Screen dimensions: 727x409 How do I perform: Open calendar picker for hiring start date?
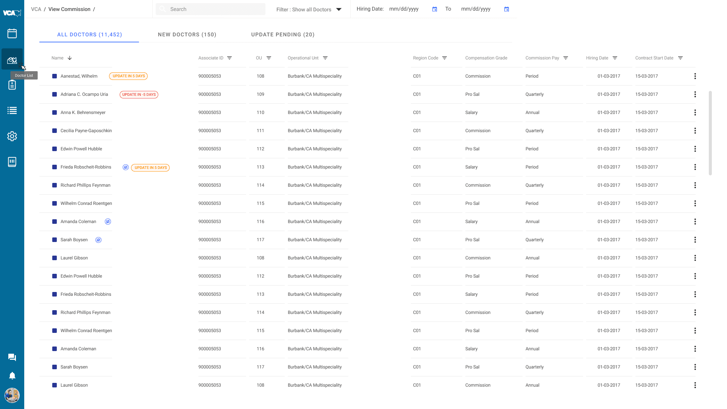pyautogui.click(x=435, y=9)
